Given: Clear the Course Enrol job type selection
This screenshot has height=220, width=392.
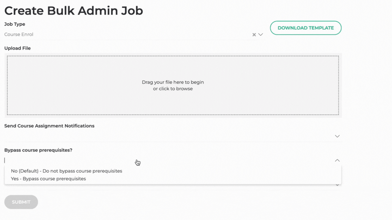Looking at the screenshot, I should coord(254,35).
